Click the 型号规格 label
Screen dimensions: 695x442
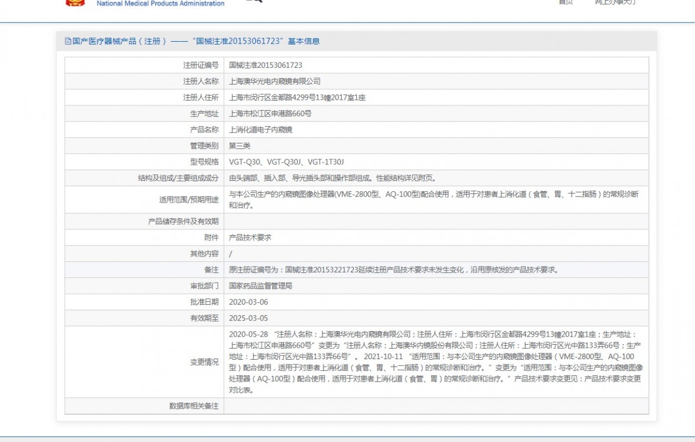pos(204,162)
